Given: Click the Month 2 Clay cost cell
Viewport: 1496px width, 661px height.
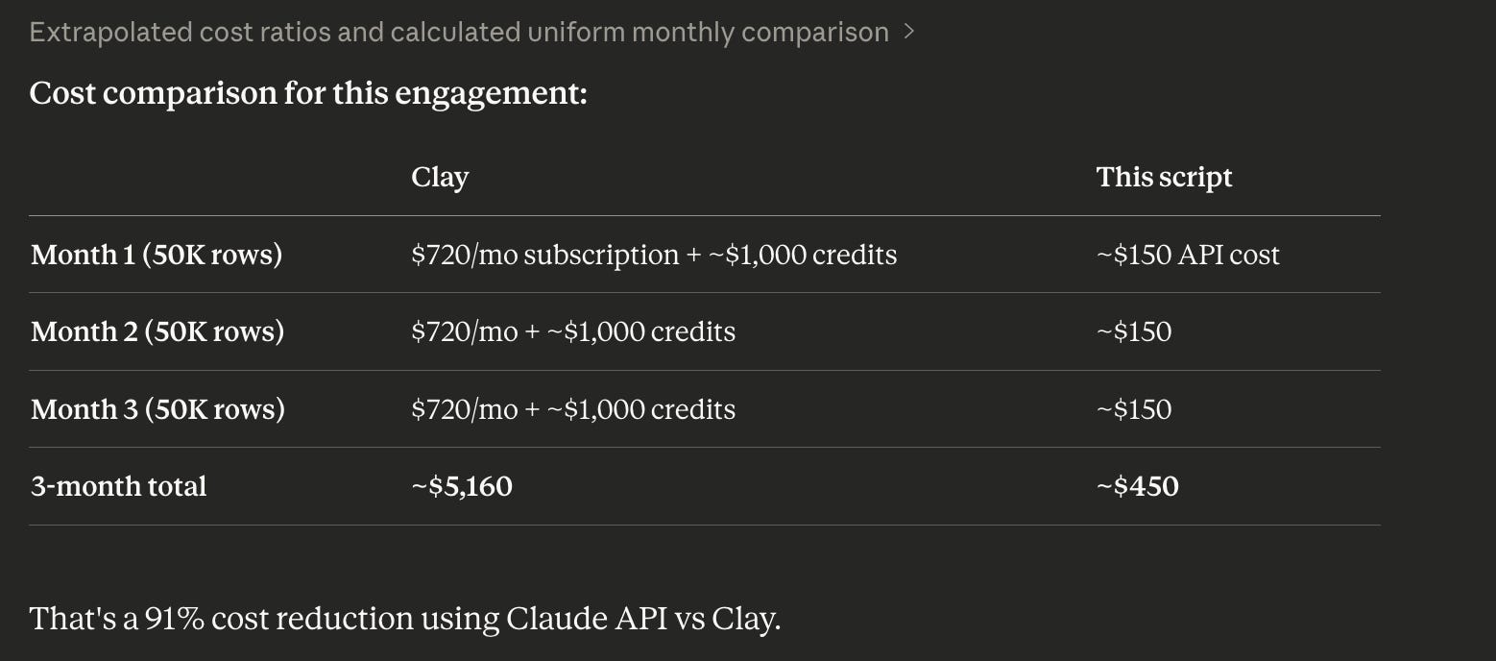Looking at the screenshot, I should tap(573, 331).
